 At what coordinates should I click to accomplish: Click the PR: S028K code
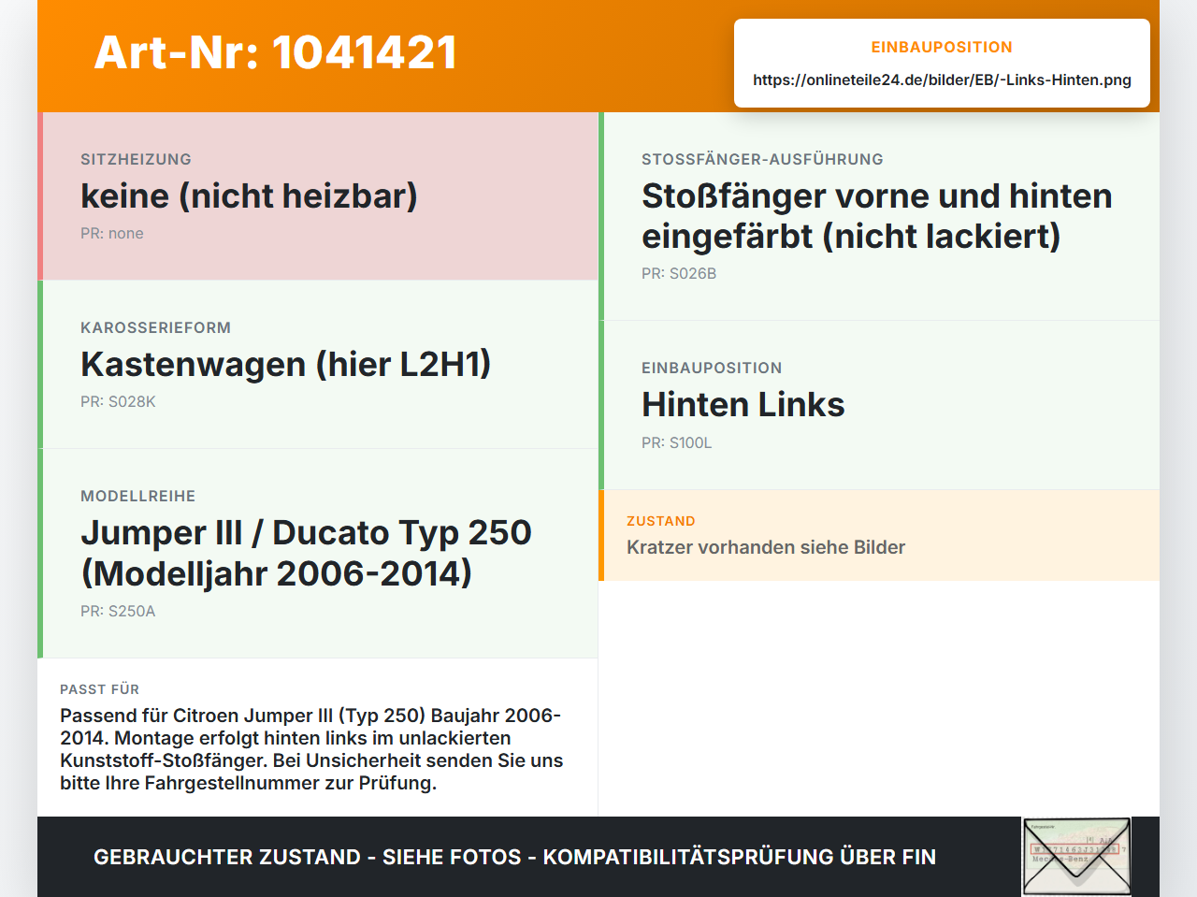click(118, 401)
